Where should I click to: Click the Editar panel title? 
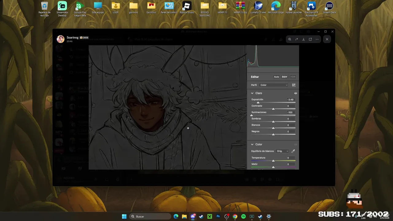coord(255,77)
